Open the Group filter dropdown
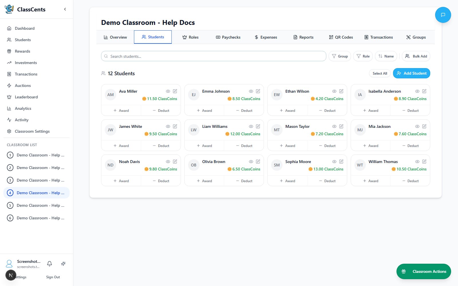 (340, 56)
